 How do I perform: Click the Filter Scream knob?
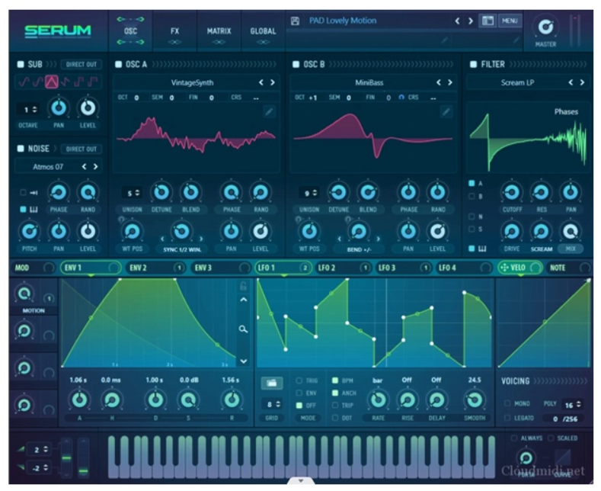click(x=542, y=231)
